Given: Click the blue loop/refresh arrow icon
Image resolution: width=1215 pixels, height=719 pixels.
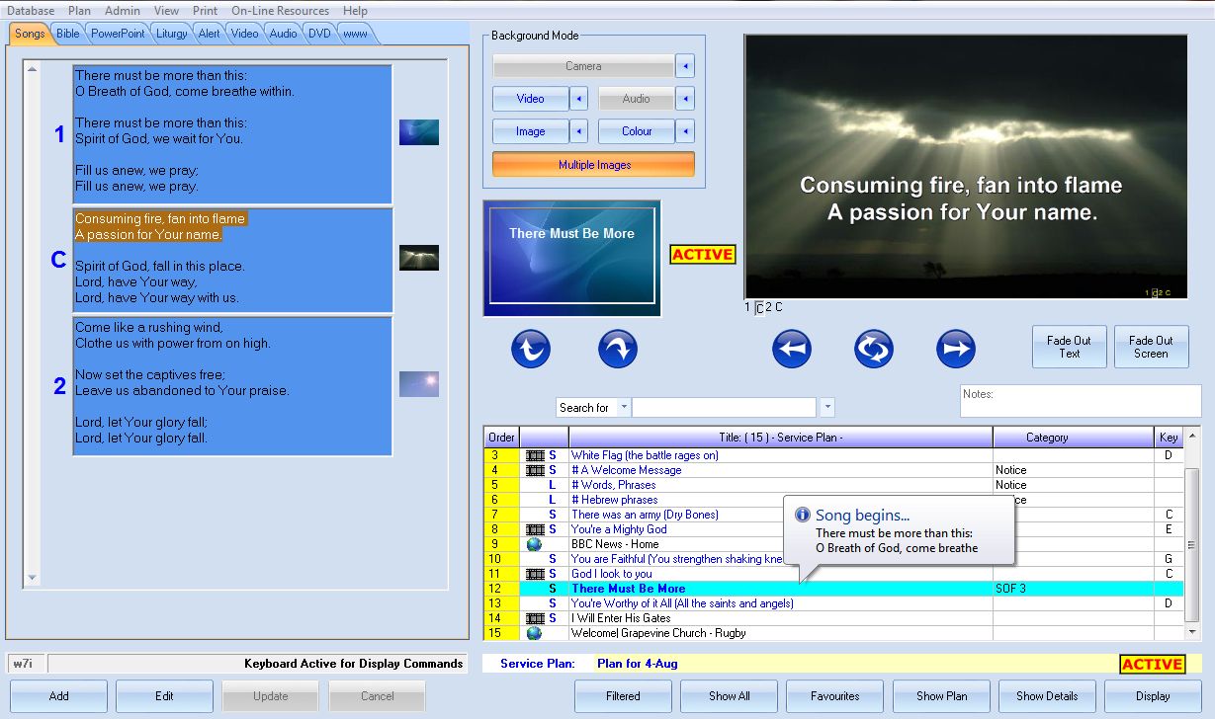Looking at the screenshot, I should (x=873, y=348).
